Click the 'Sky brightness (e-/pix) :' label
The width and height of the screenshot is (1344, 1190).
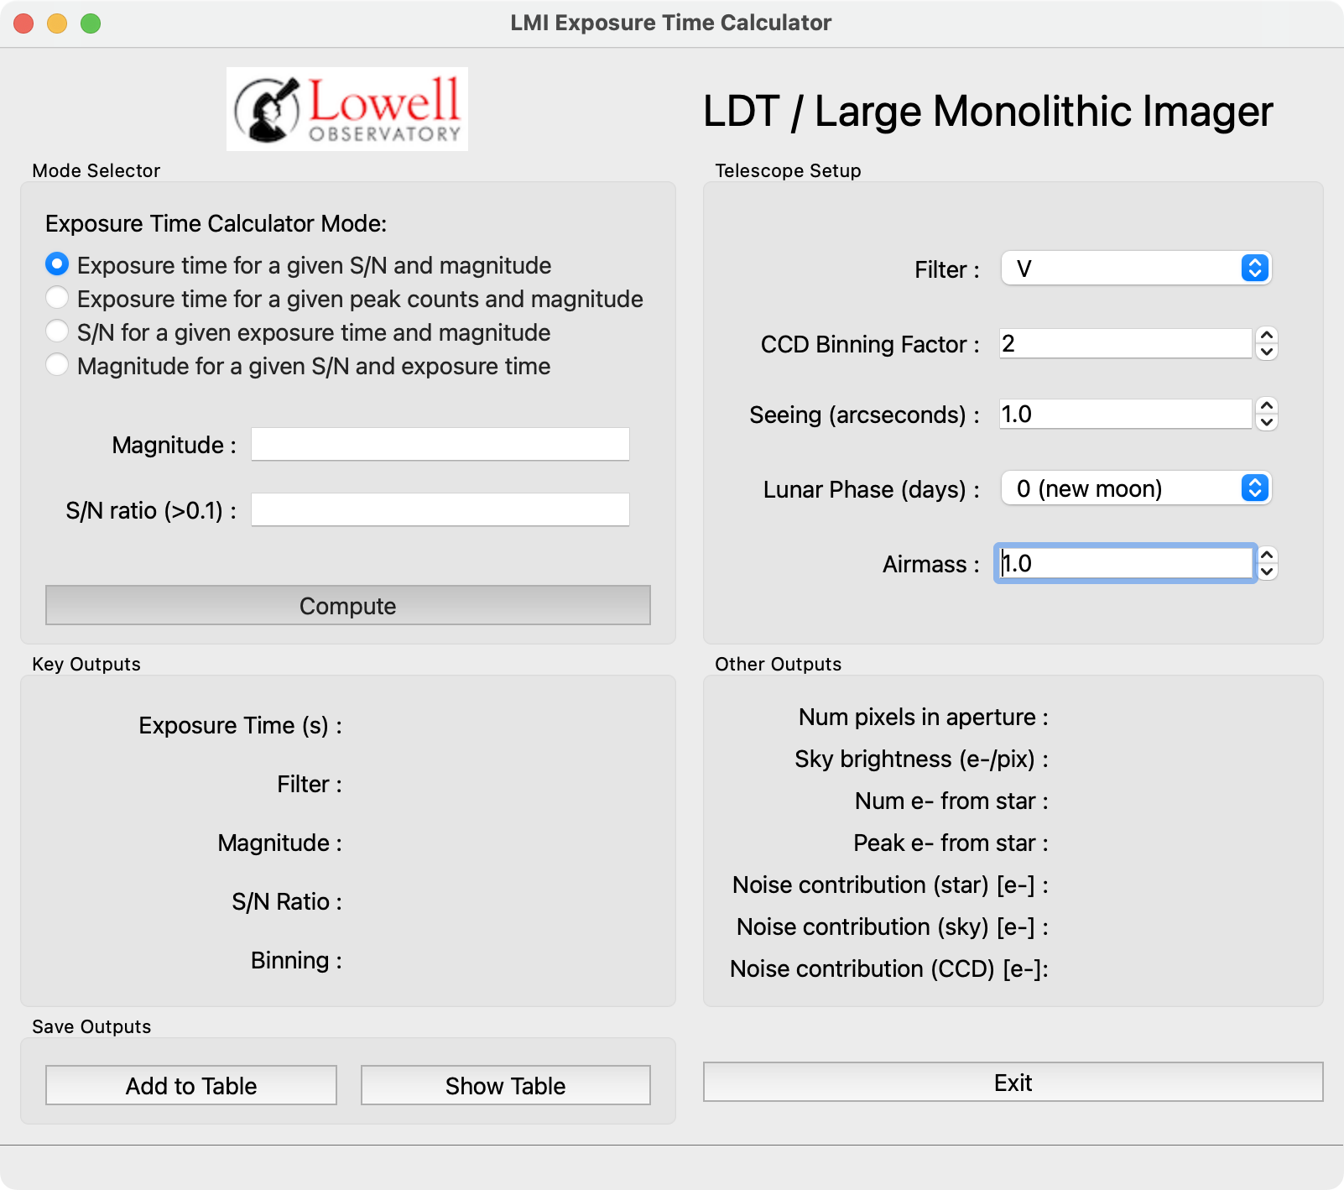(922, 759)
